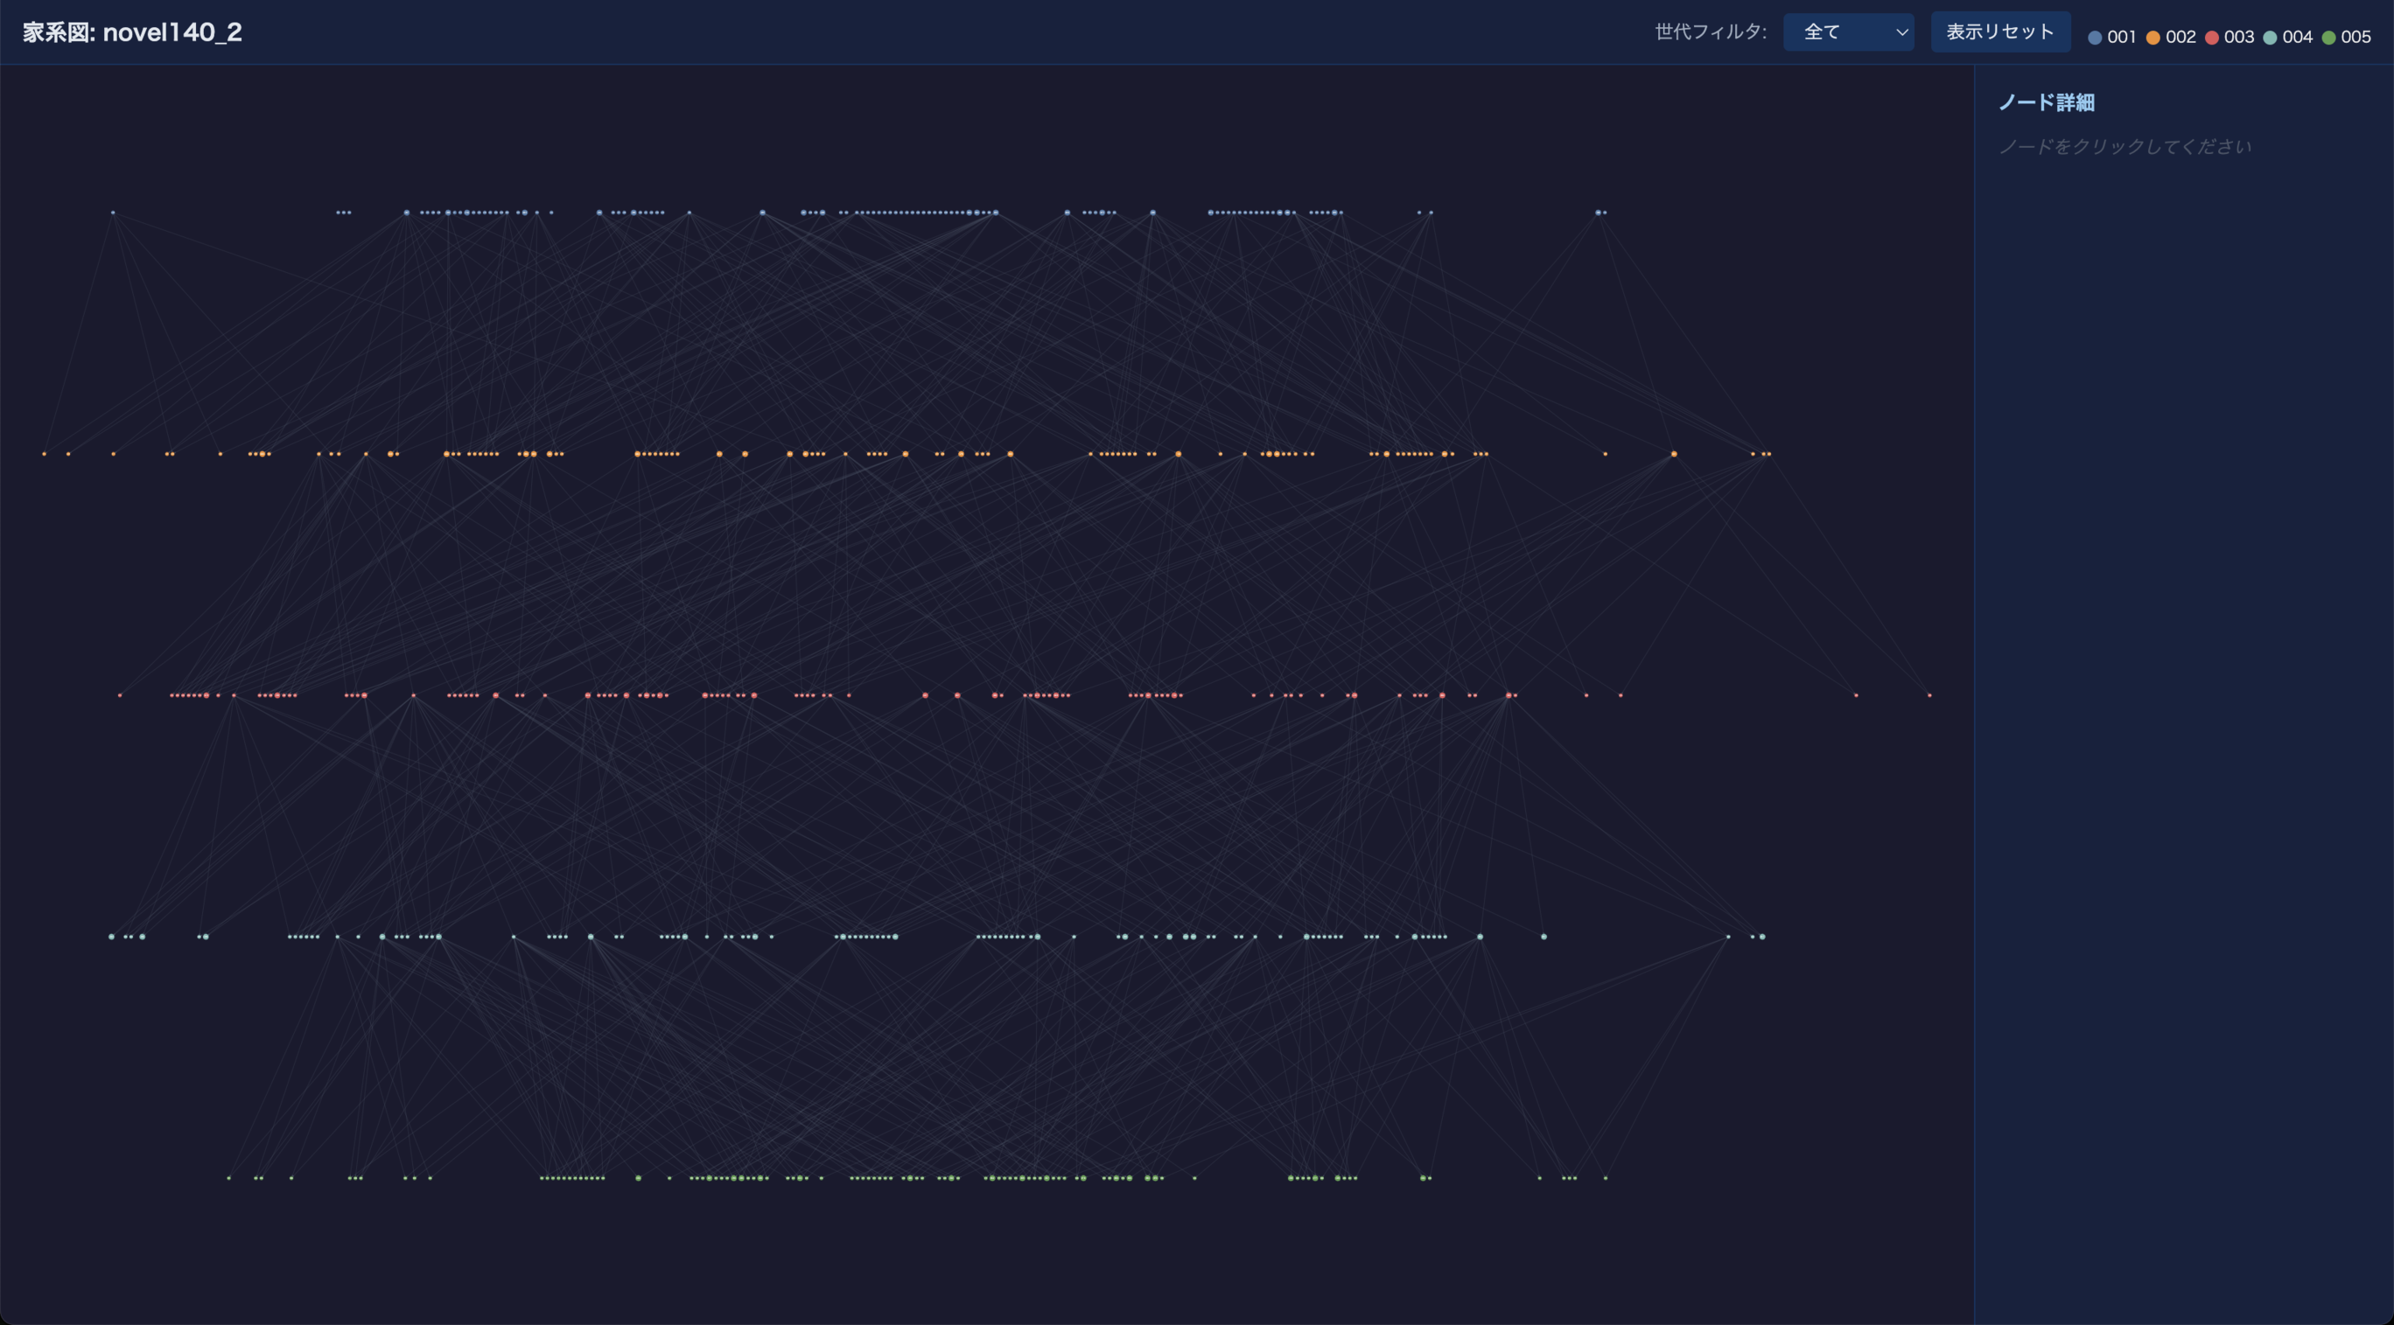This screenshot has height=1325, width=2394.
Task: Select the leftmost orange node in second row
Action: (x=44, y=455)
